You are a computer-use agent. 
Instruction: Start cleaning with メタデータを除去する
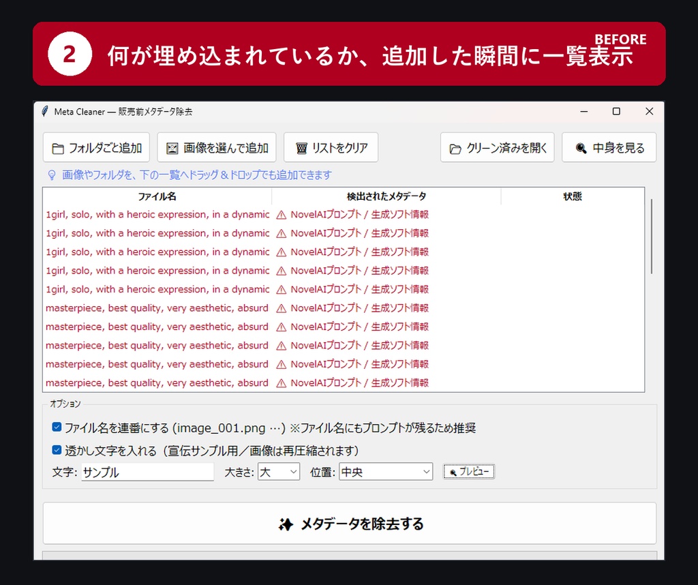(x=350, y=524)
